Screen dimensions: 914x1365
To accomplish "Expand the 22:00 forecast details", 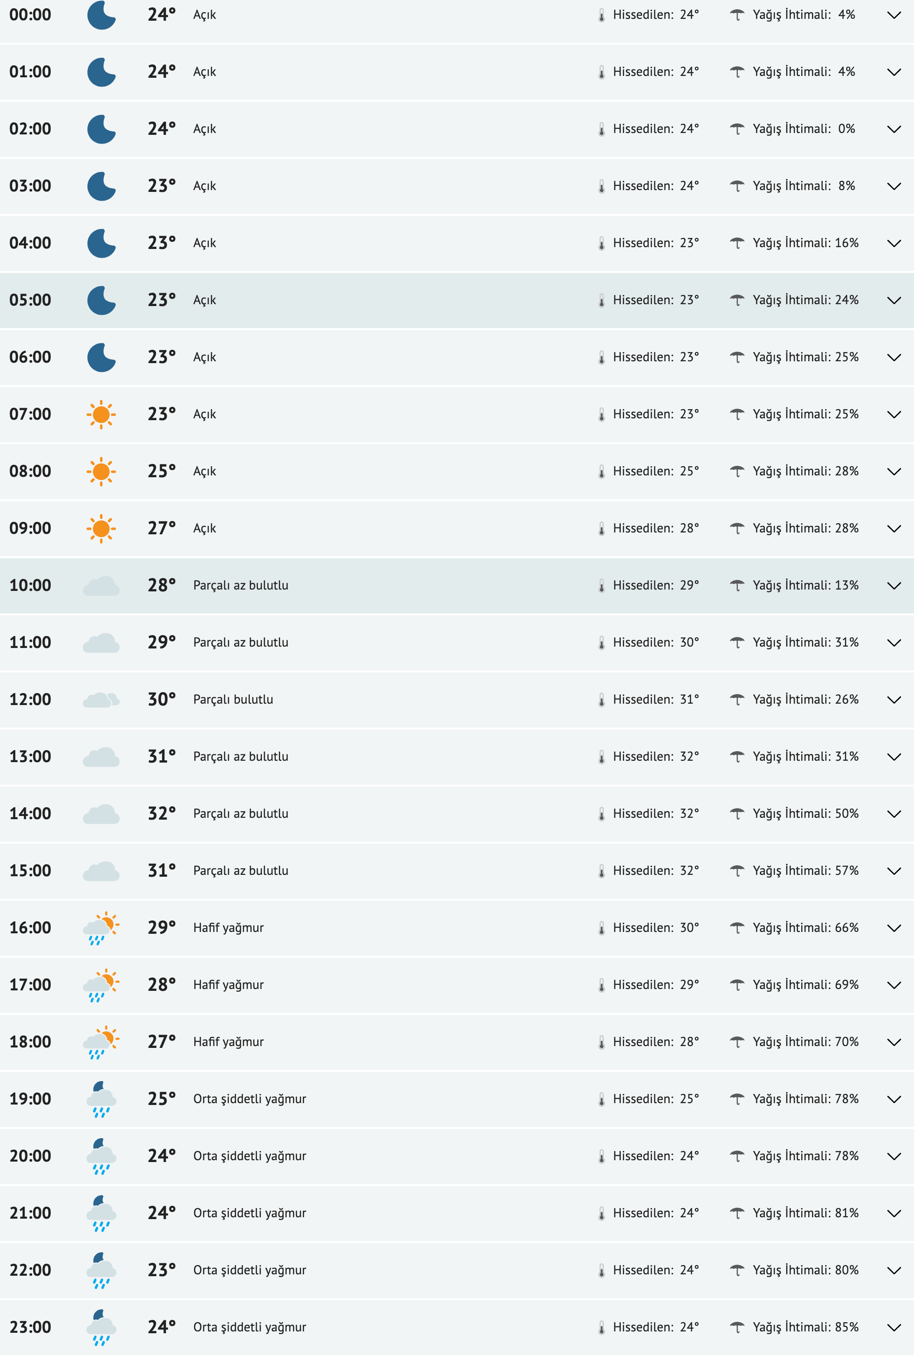I will click(893, 1270).
